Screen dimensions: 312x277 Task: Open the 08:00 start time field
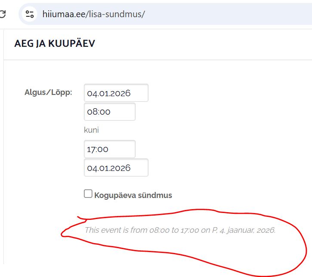(x=110, y=112)
